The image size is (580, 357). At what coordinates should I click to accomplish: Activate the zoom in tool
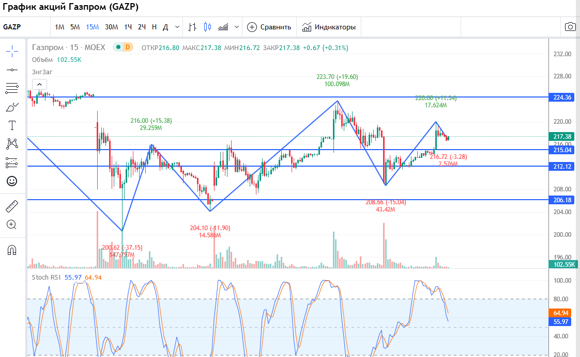12,224
